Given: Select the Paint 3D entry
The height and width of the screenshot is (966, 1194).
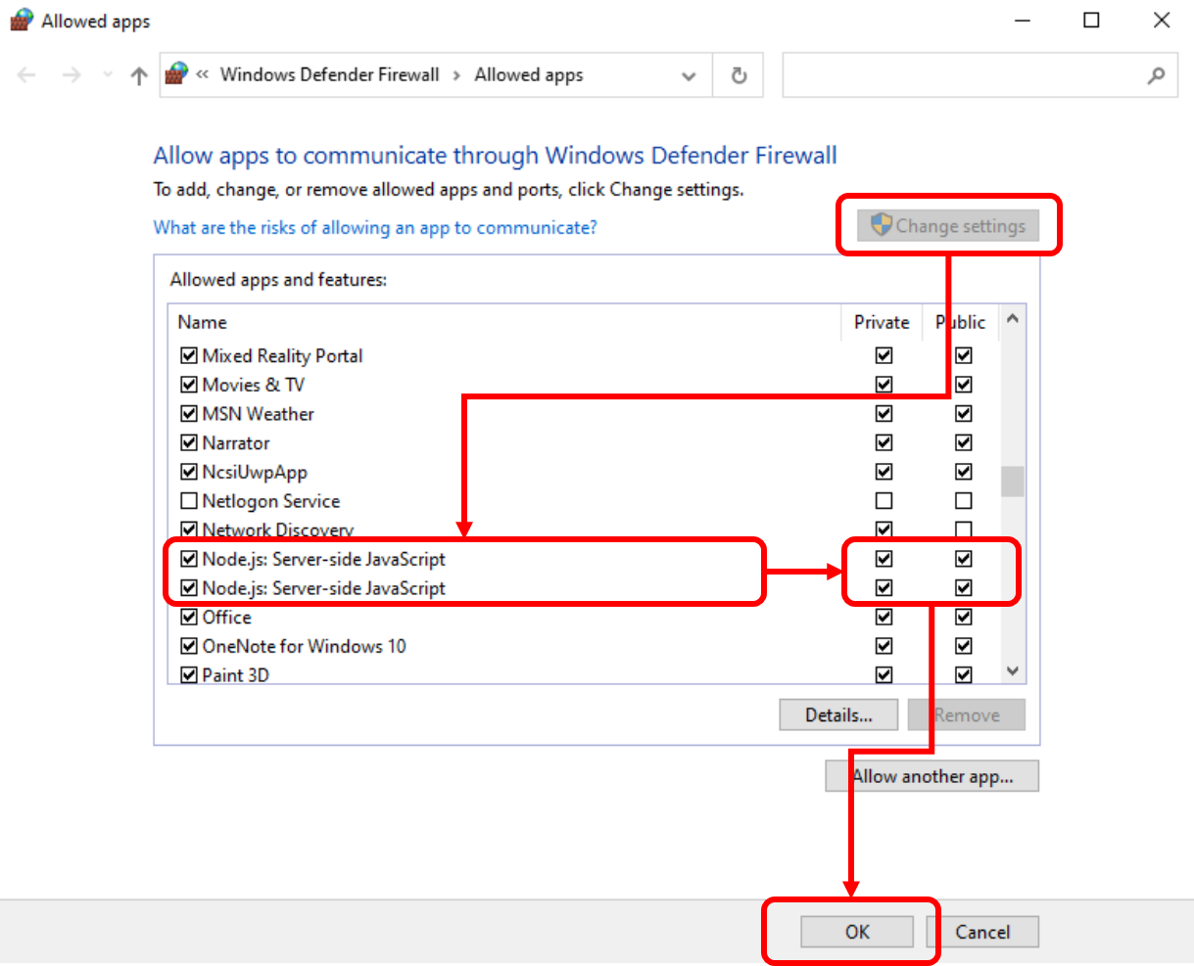Looking at the screenshot, I should [x=236, y=675].
